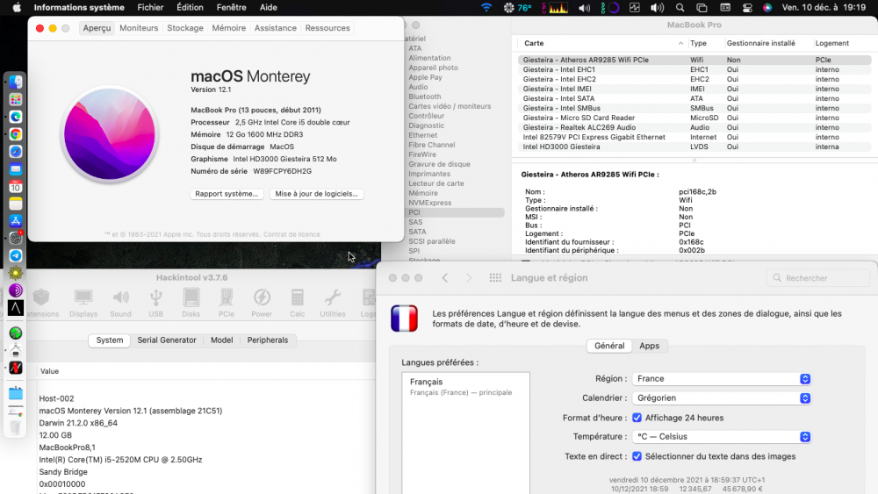
Task: Toggle the Affichage 24 heures checkbox
Action: (637, 418)
